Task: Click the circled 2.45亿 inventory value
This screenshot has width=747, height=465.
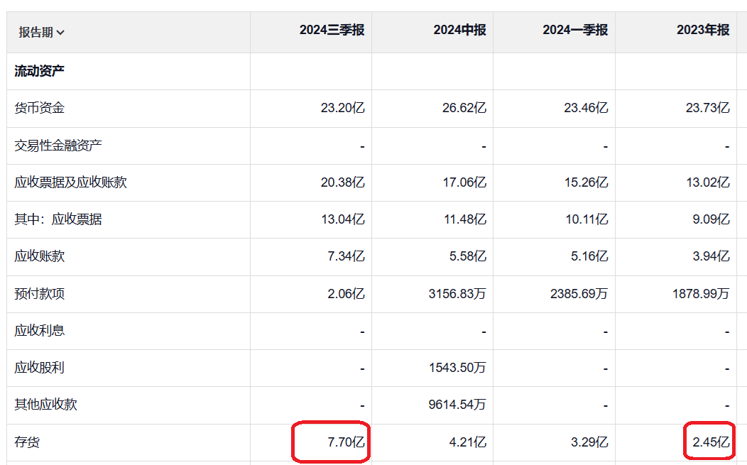Action: point(711,442)
